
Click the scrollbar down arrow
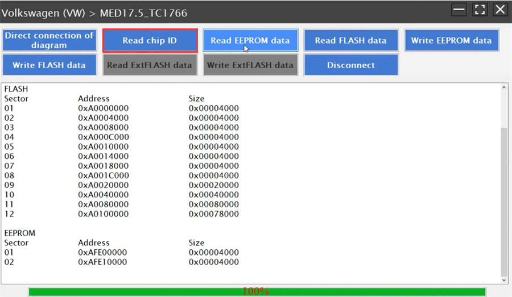point(504,280)
